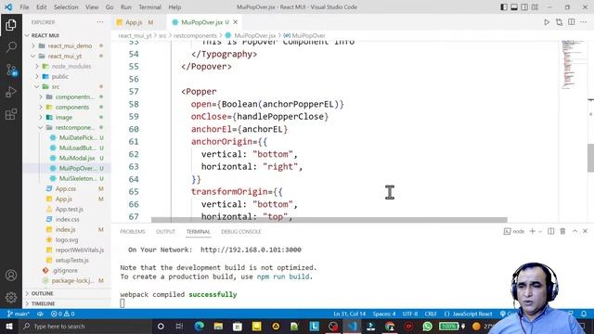Toggle primary sidebar layout icon
Image resolution: width=594 pixels, height=334 pixels.
(504, 7)
